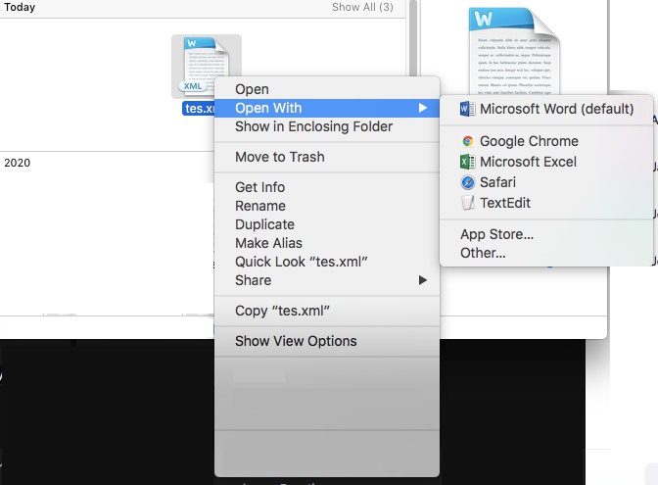
Task: Choose Make Alias option
Action: [x=268, y=243]
